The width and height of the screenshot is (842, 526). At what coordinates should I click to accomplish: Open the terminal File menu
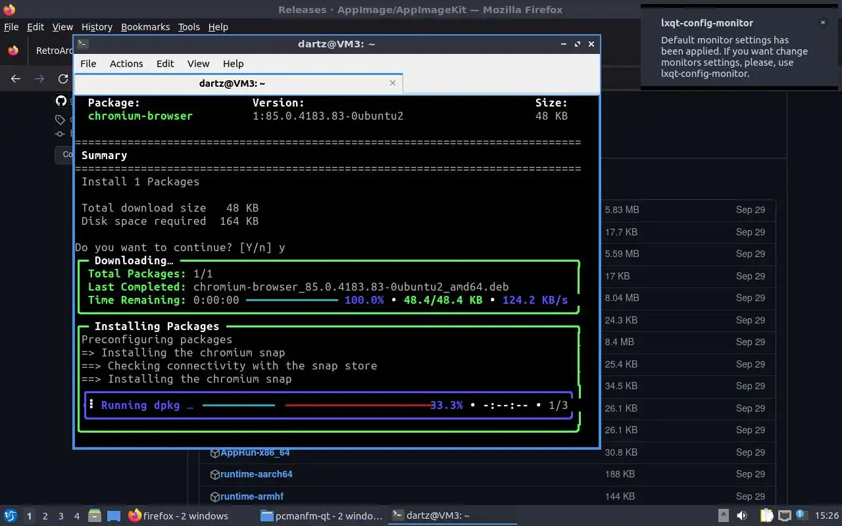point(88,64)
